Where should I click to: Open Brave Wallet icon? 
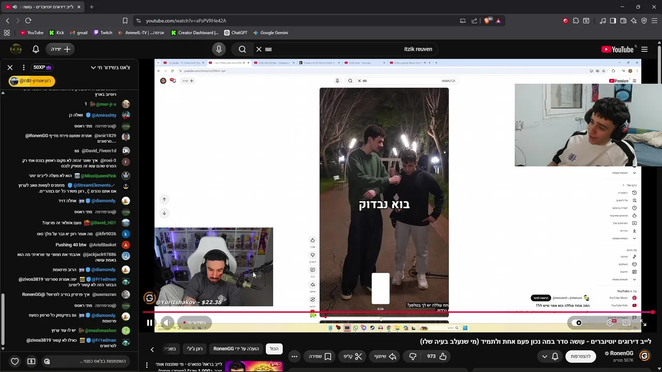(623, 21)
